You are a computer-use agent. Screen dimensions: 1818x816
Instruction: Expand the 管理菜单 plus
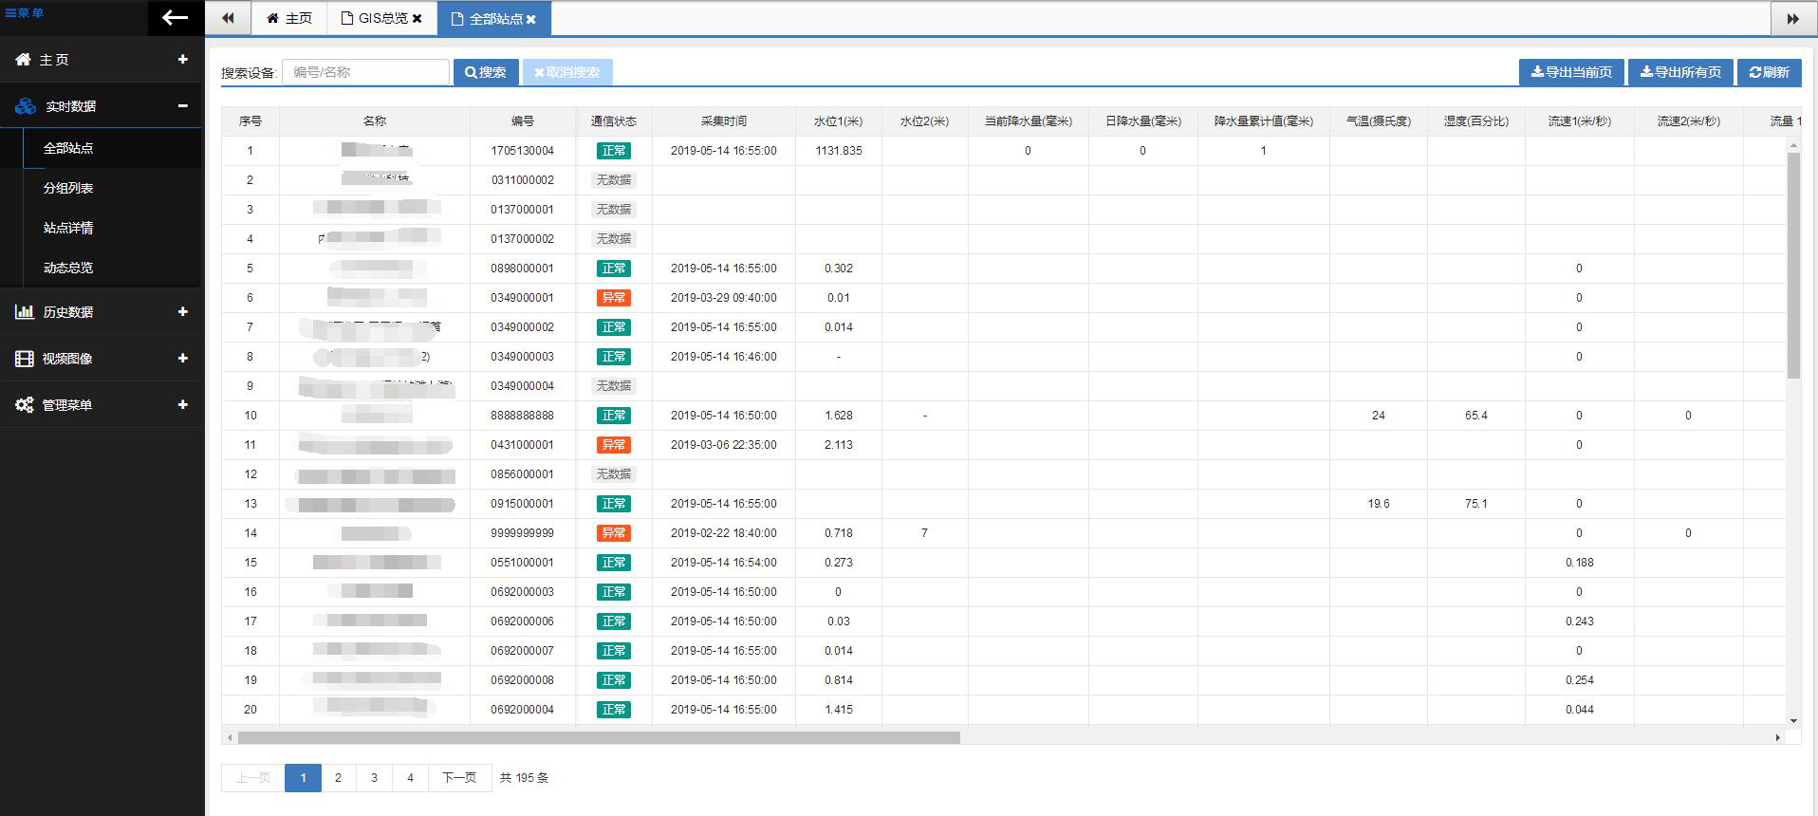click(x=182, y=404)
